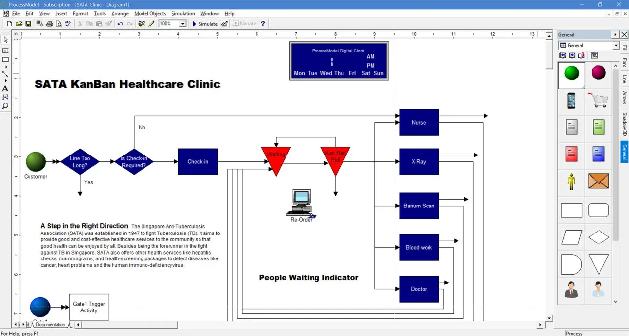629x336 pixels.
Task: Run the spell check toolbar icon
Action: tap(68, 24)
